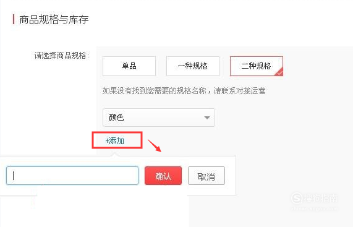Cancel with the 取消 button
The image size is (353, 227).
[x=206, y=176]
